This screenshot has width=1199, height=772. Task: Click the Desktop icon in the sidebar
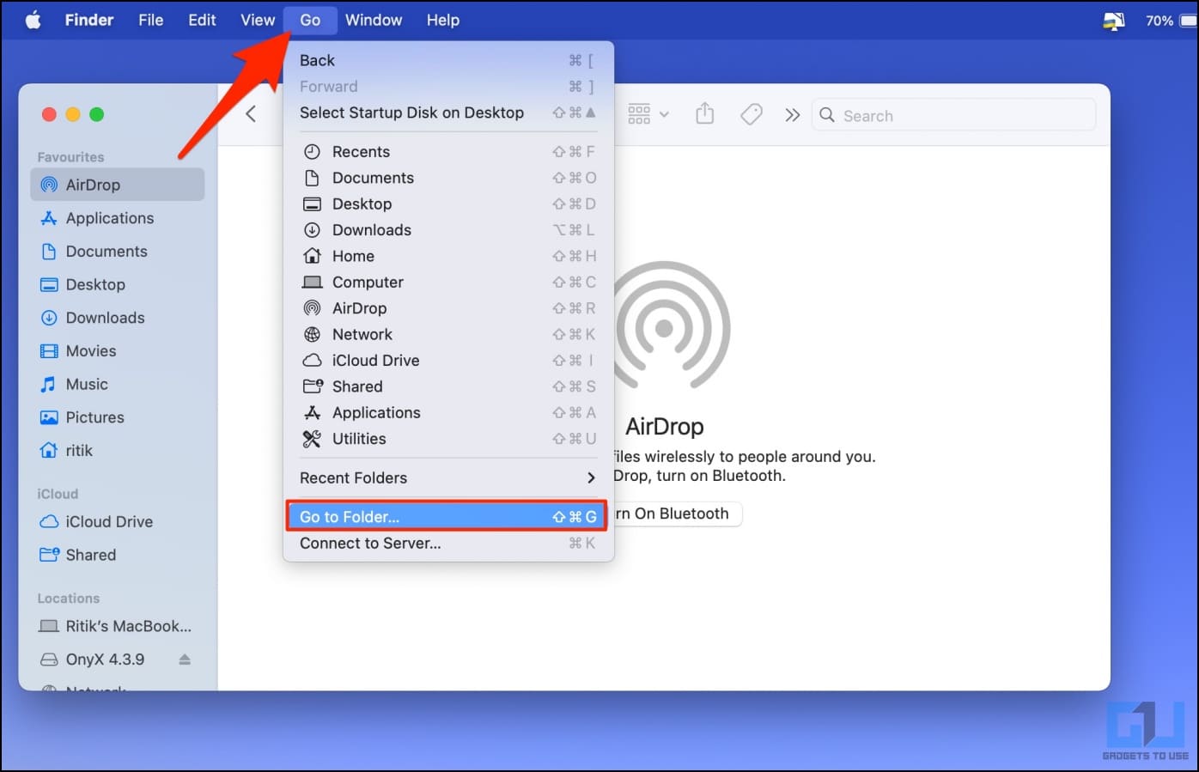click(49, 285)
